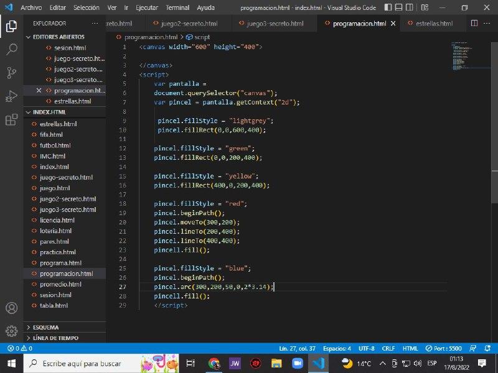This screenshot has height=373, width=498.
Task: Open the Selección menu
Action: [87, 7]
